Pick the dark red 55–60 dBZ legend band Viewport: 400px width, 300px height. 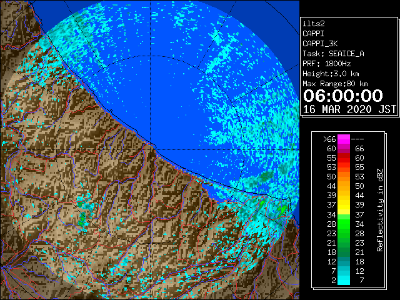[x=344, y=158]
